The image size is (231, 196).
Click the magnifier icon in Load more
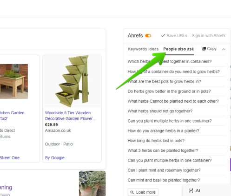(132, 192)
